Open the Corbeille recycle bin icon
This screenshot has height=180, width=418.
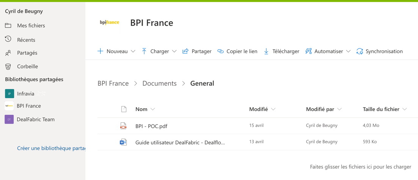(x=8, y=67)
